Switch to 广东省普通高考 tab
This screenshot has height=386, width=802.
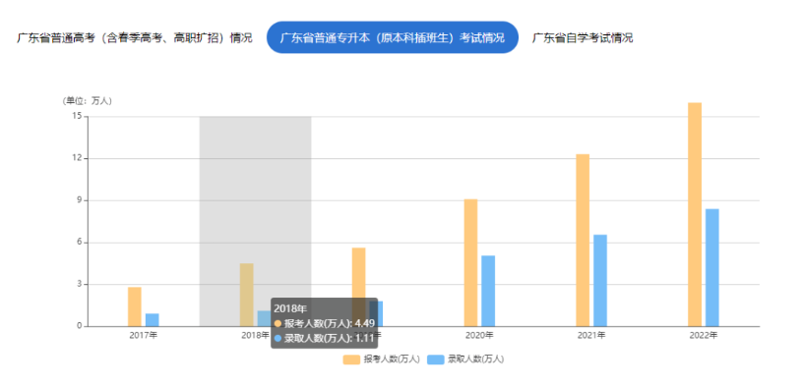135,37
